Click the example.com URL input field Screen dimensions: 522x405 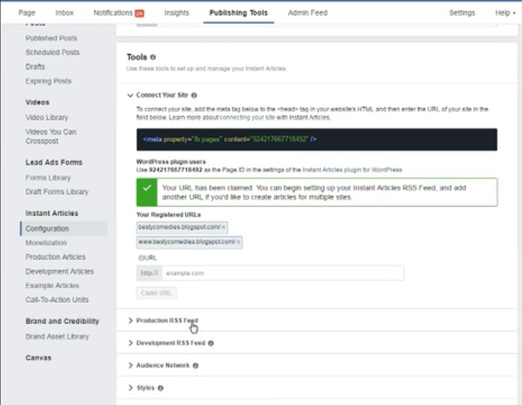click(282, 273)
